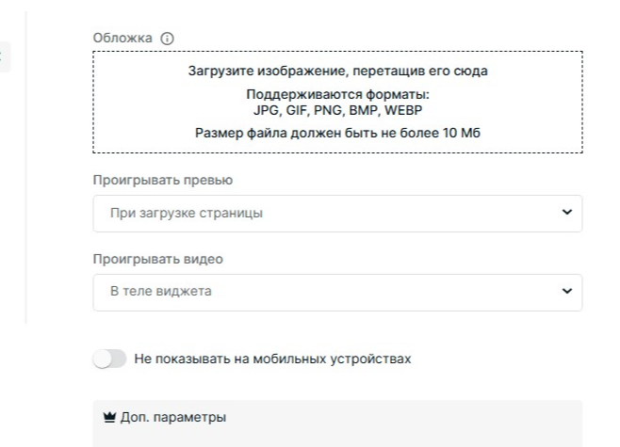
Task: Click the info icon next to Обложка
Action: [x=168, y=38]
